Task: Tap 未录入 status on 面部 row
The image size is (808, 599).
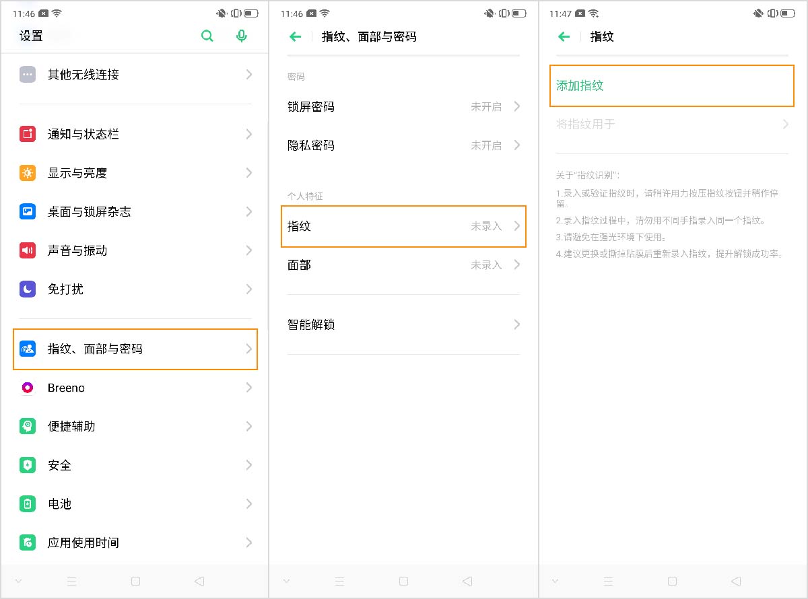Action: click(486, 265)
